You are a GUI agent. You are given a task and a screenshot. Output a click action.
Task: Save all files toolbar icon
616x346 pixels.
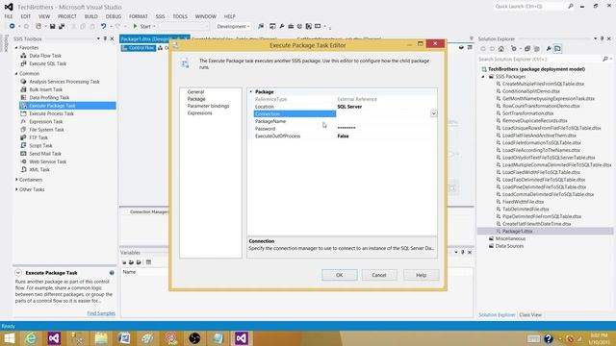(x=62, y=26)
